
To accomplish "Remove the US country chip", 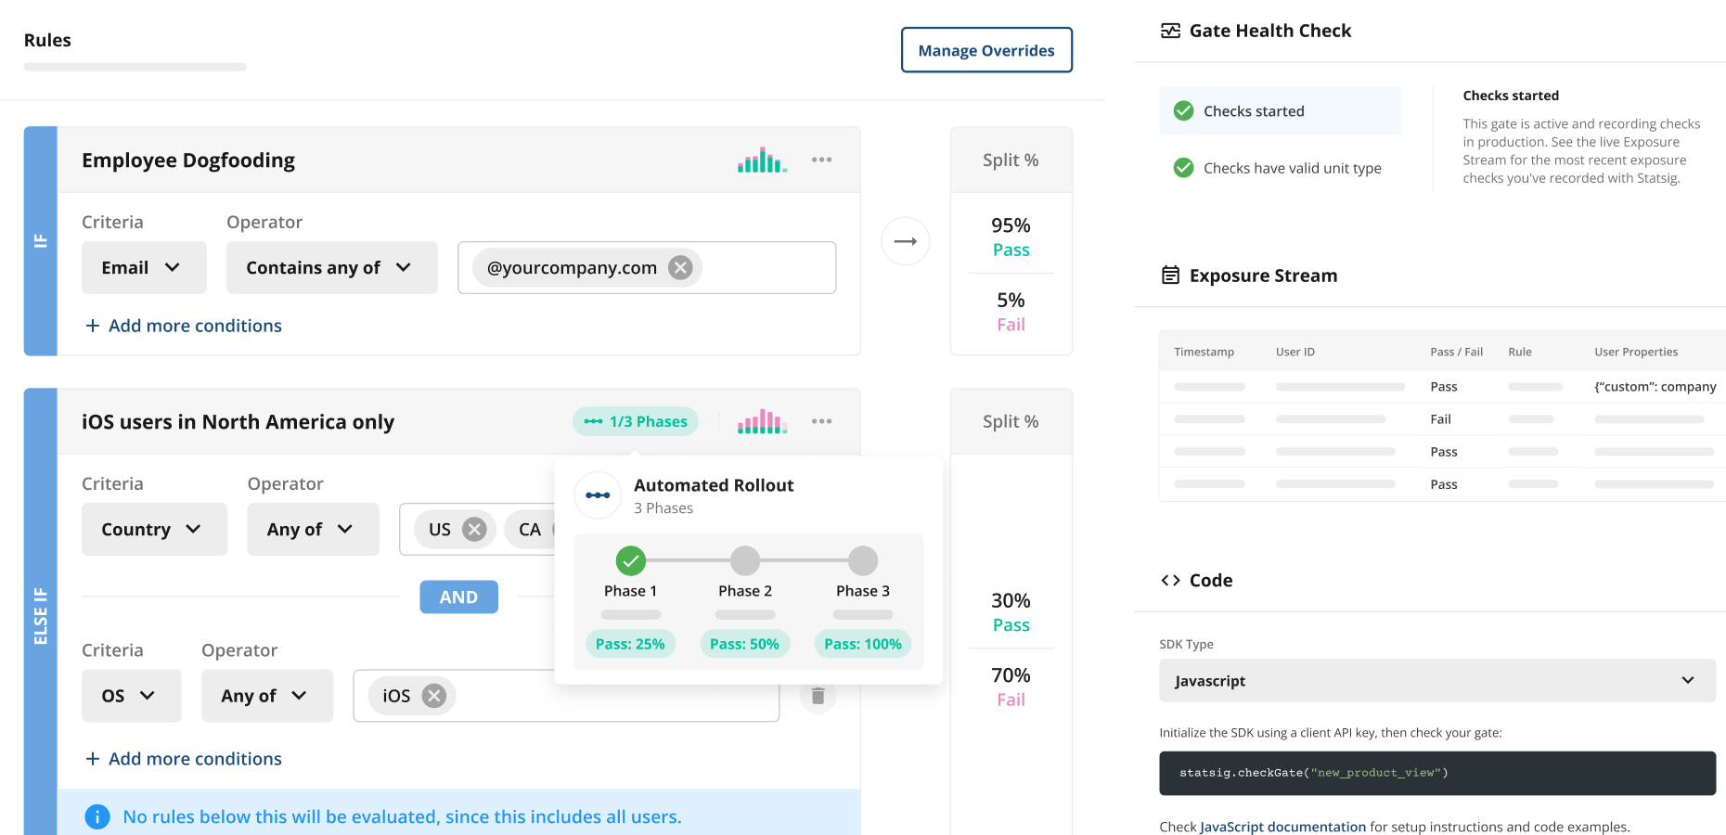I will 474,530.
